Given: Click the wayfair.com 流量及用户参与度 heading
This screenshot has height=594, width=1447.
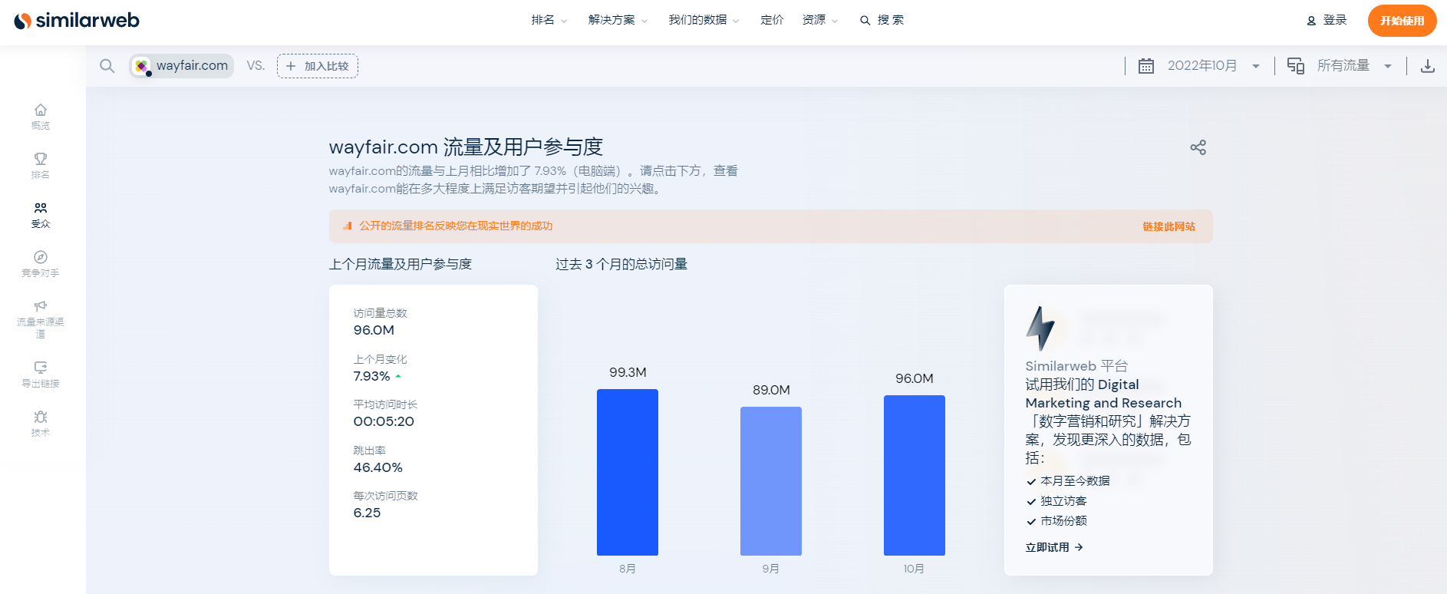Looking at the screenshot, I should [x=466, y=147].
